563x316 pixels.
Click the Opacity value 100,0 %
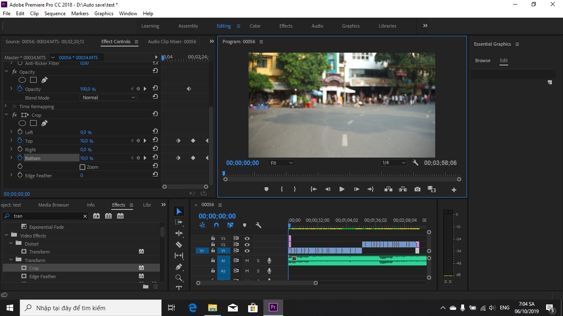(x=88, y=89)
